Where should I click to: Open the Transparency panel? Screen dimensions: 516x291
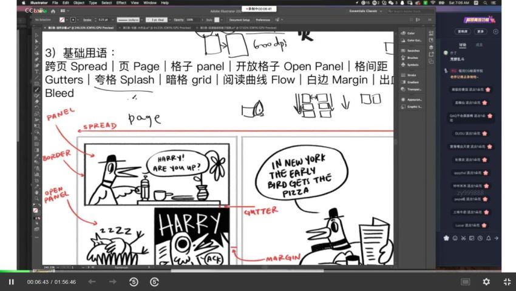coord(411,90)
